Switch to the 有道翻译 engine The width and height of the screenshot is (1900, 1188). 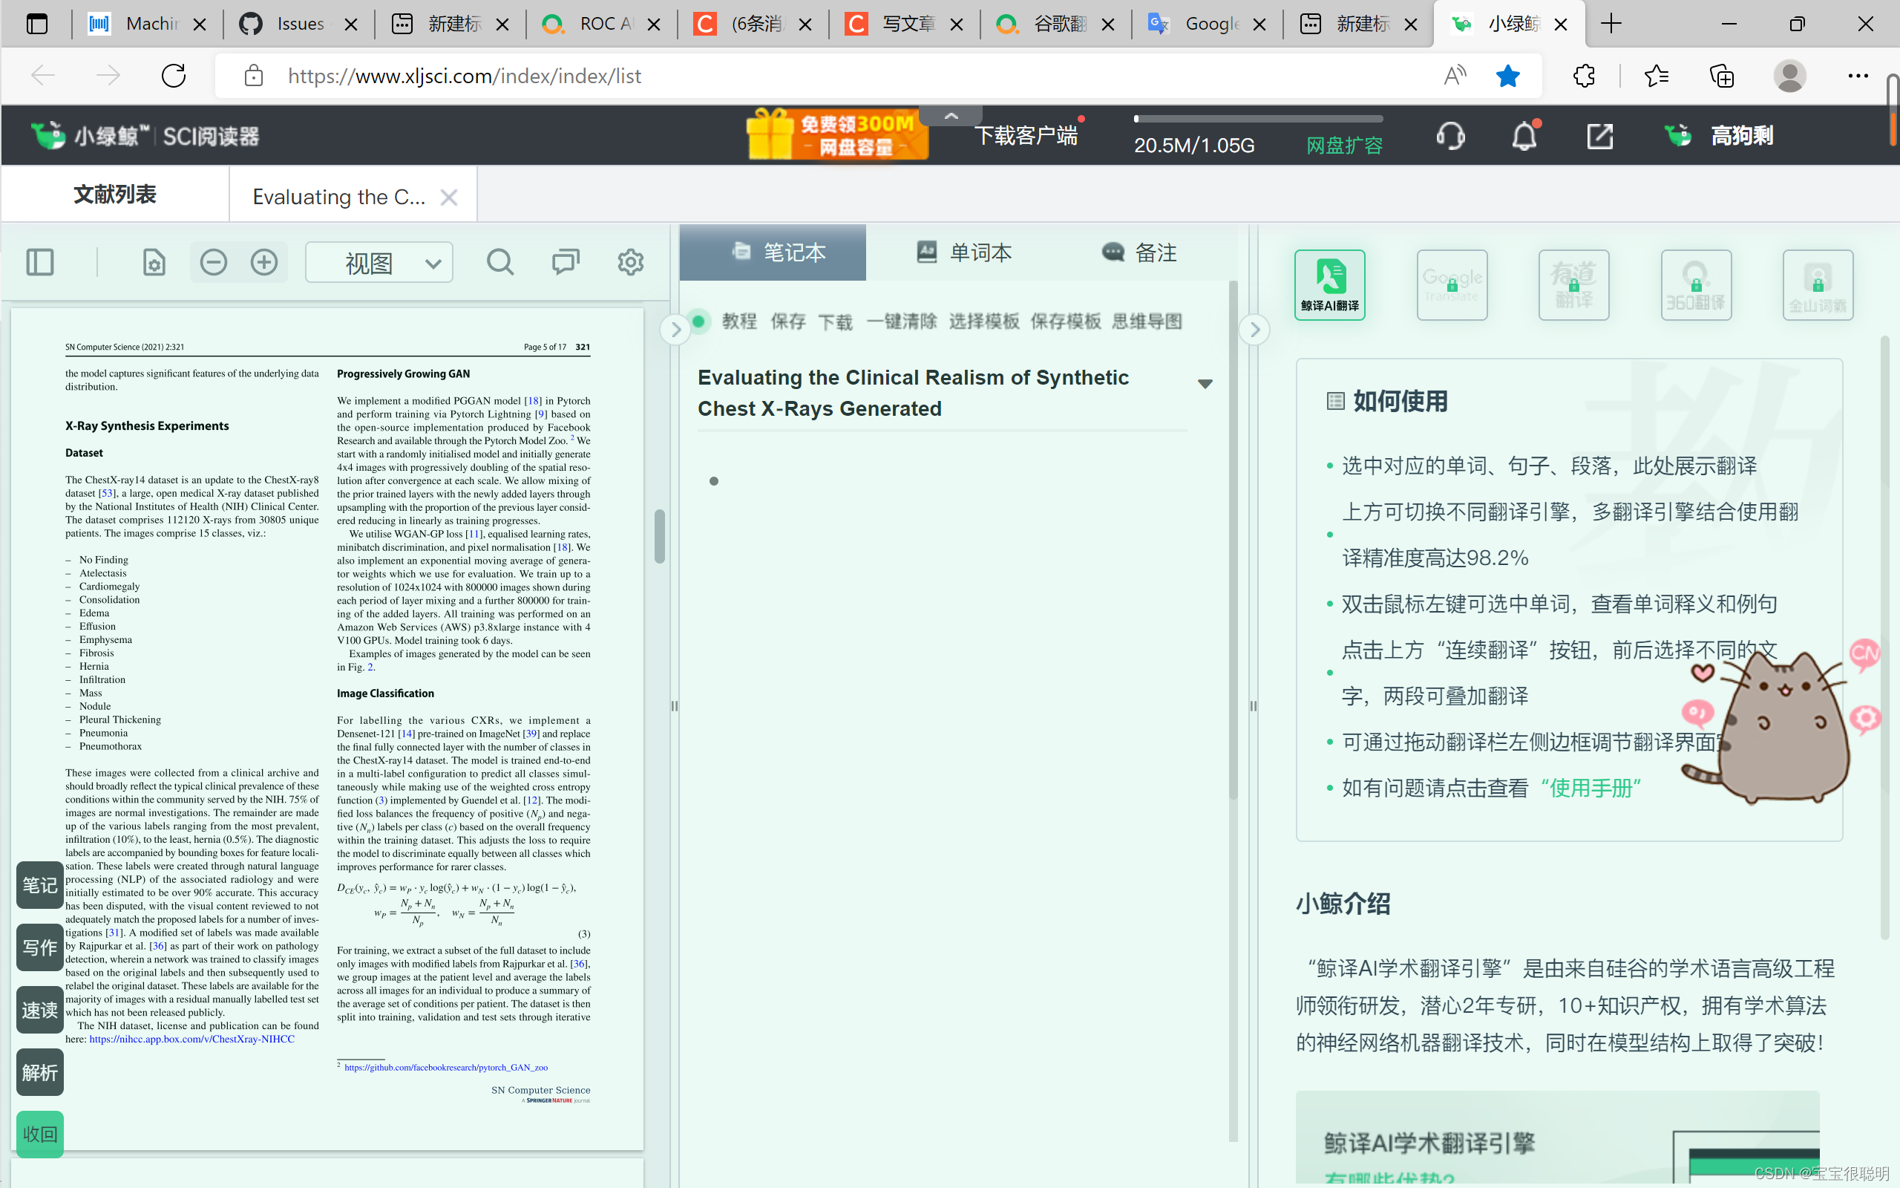(1573, 284)
